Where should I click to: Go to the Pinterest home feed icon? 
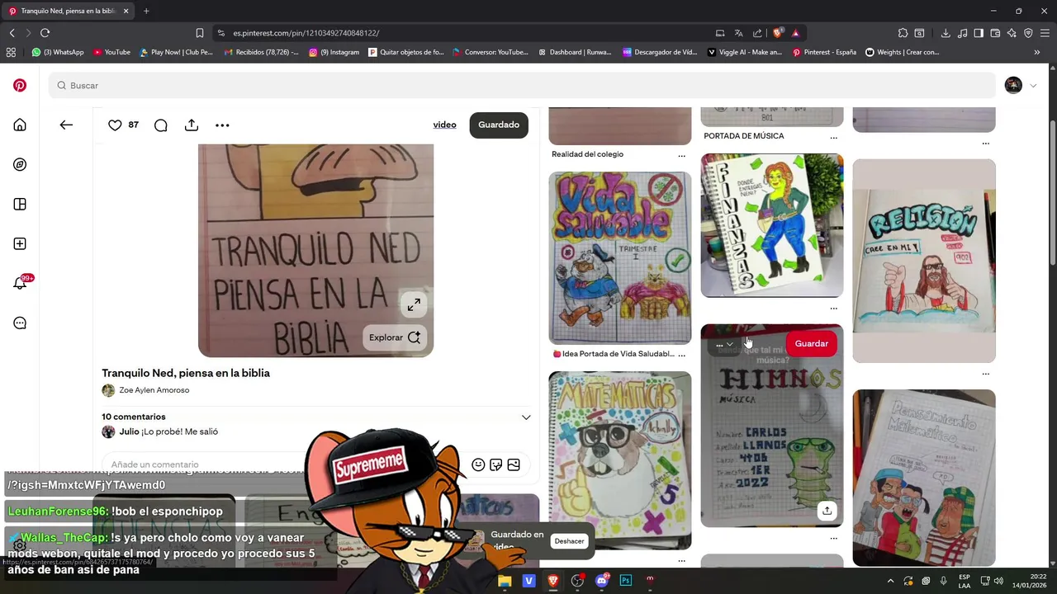[20, 125]
